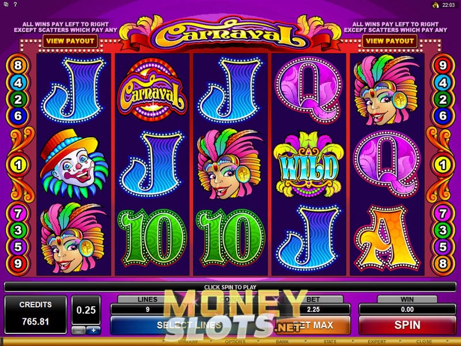Click the Carnaval scatter symbol on reel two
The image size is (461, 346).
pos(152,90)
